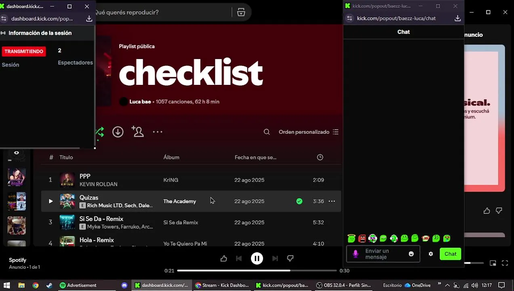This screenshot has height=291, width=514.
Task: Open more options for the Quizas row
Action: click(x=332, y=201)
